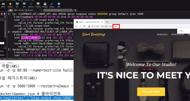The image size is (190, 101).
Task: Close the Agency Chrome tab
Action: tap(102, 22)
